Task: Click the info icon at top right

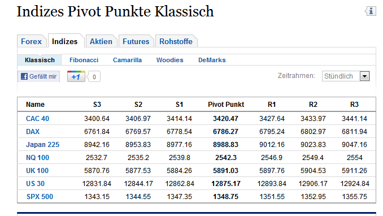Action: point(371,11)
